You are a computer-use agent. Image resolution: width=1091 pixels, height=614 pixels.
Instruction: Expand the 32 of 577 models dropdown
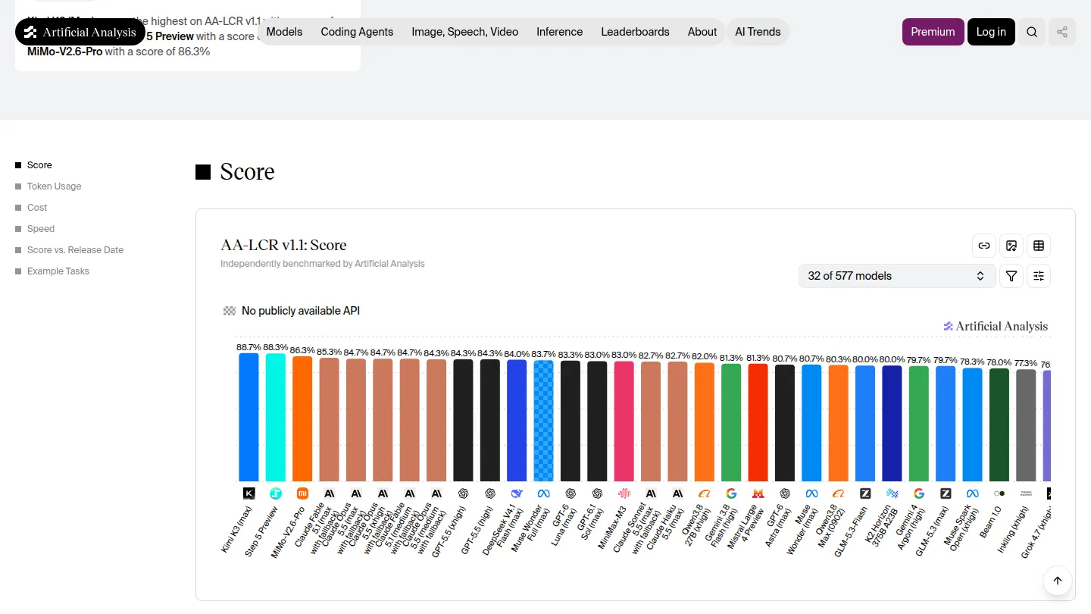897,276
